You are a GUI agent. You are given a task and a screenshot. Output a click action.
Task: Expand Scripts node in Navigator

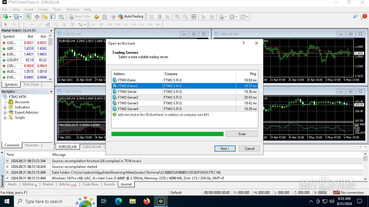(5, 118)
